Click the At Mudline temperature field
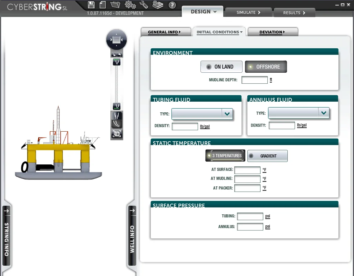Viewport: 354px width, 276px height. tap(247, 179)
